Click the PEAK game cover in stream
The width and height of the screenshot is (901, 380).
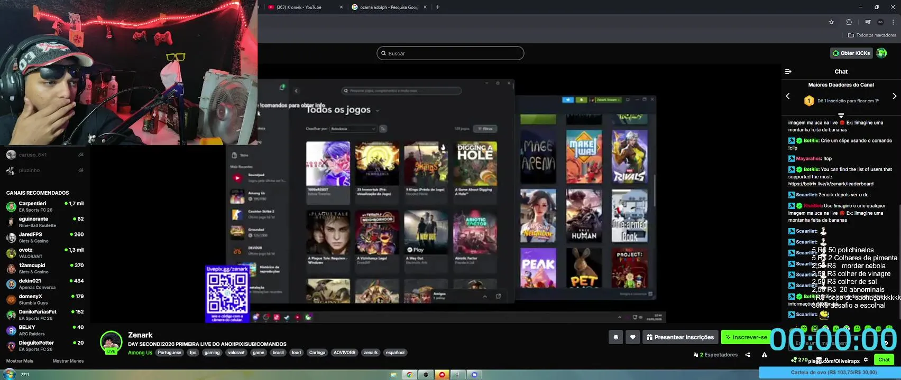click(x=538, y=268)
